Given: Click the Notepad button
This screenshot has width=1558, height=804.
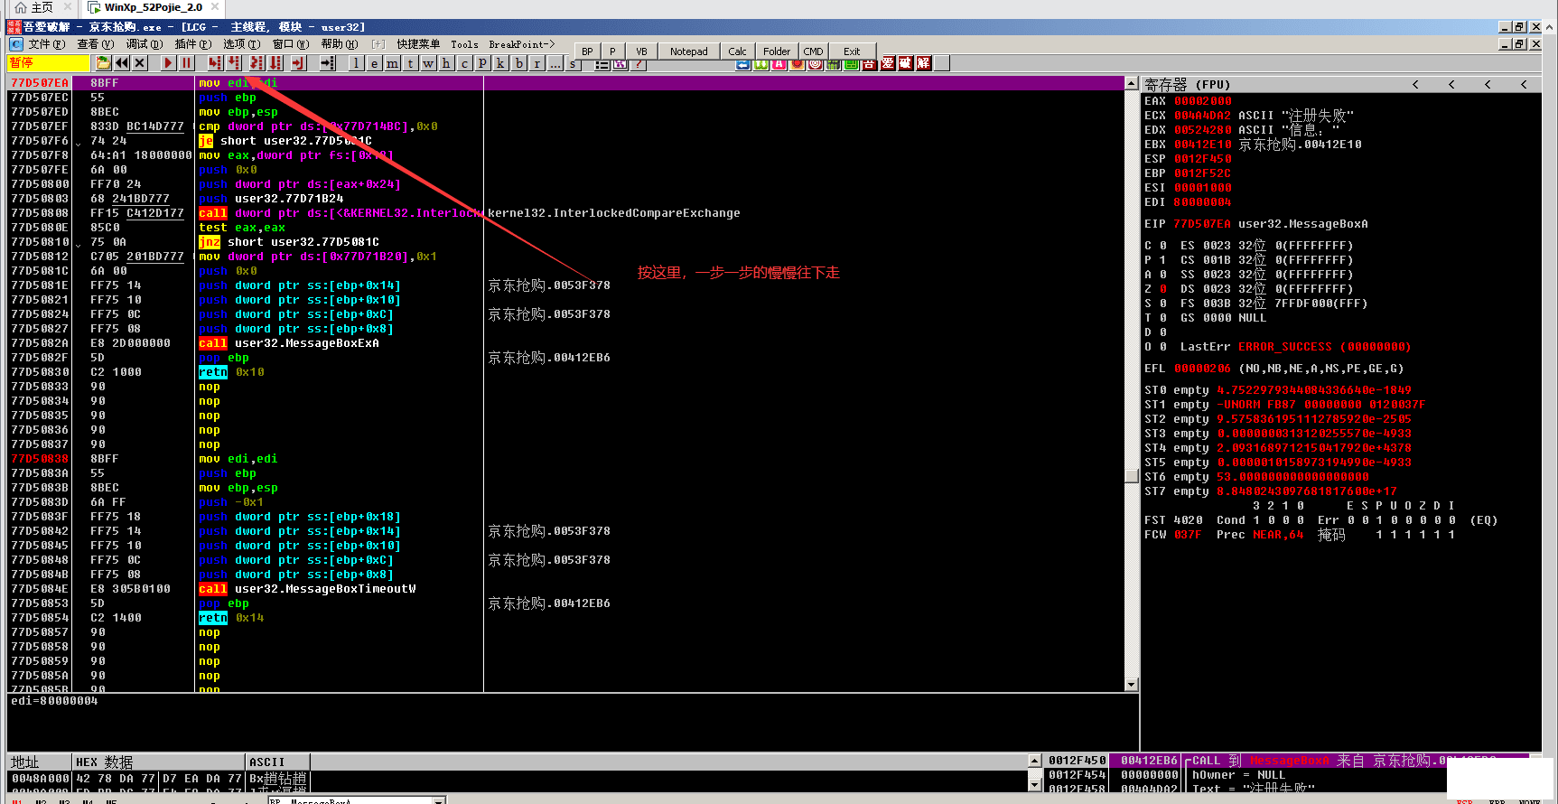Looking at the screenshot, I should coord(688,51).
